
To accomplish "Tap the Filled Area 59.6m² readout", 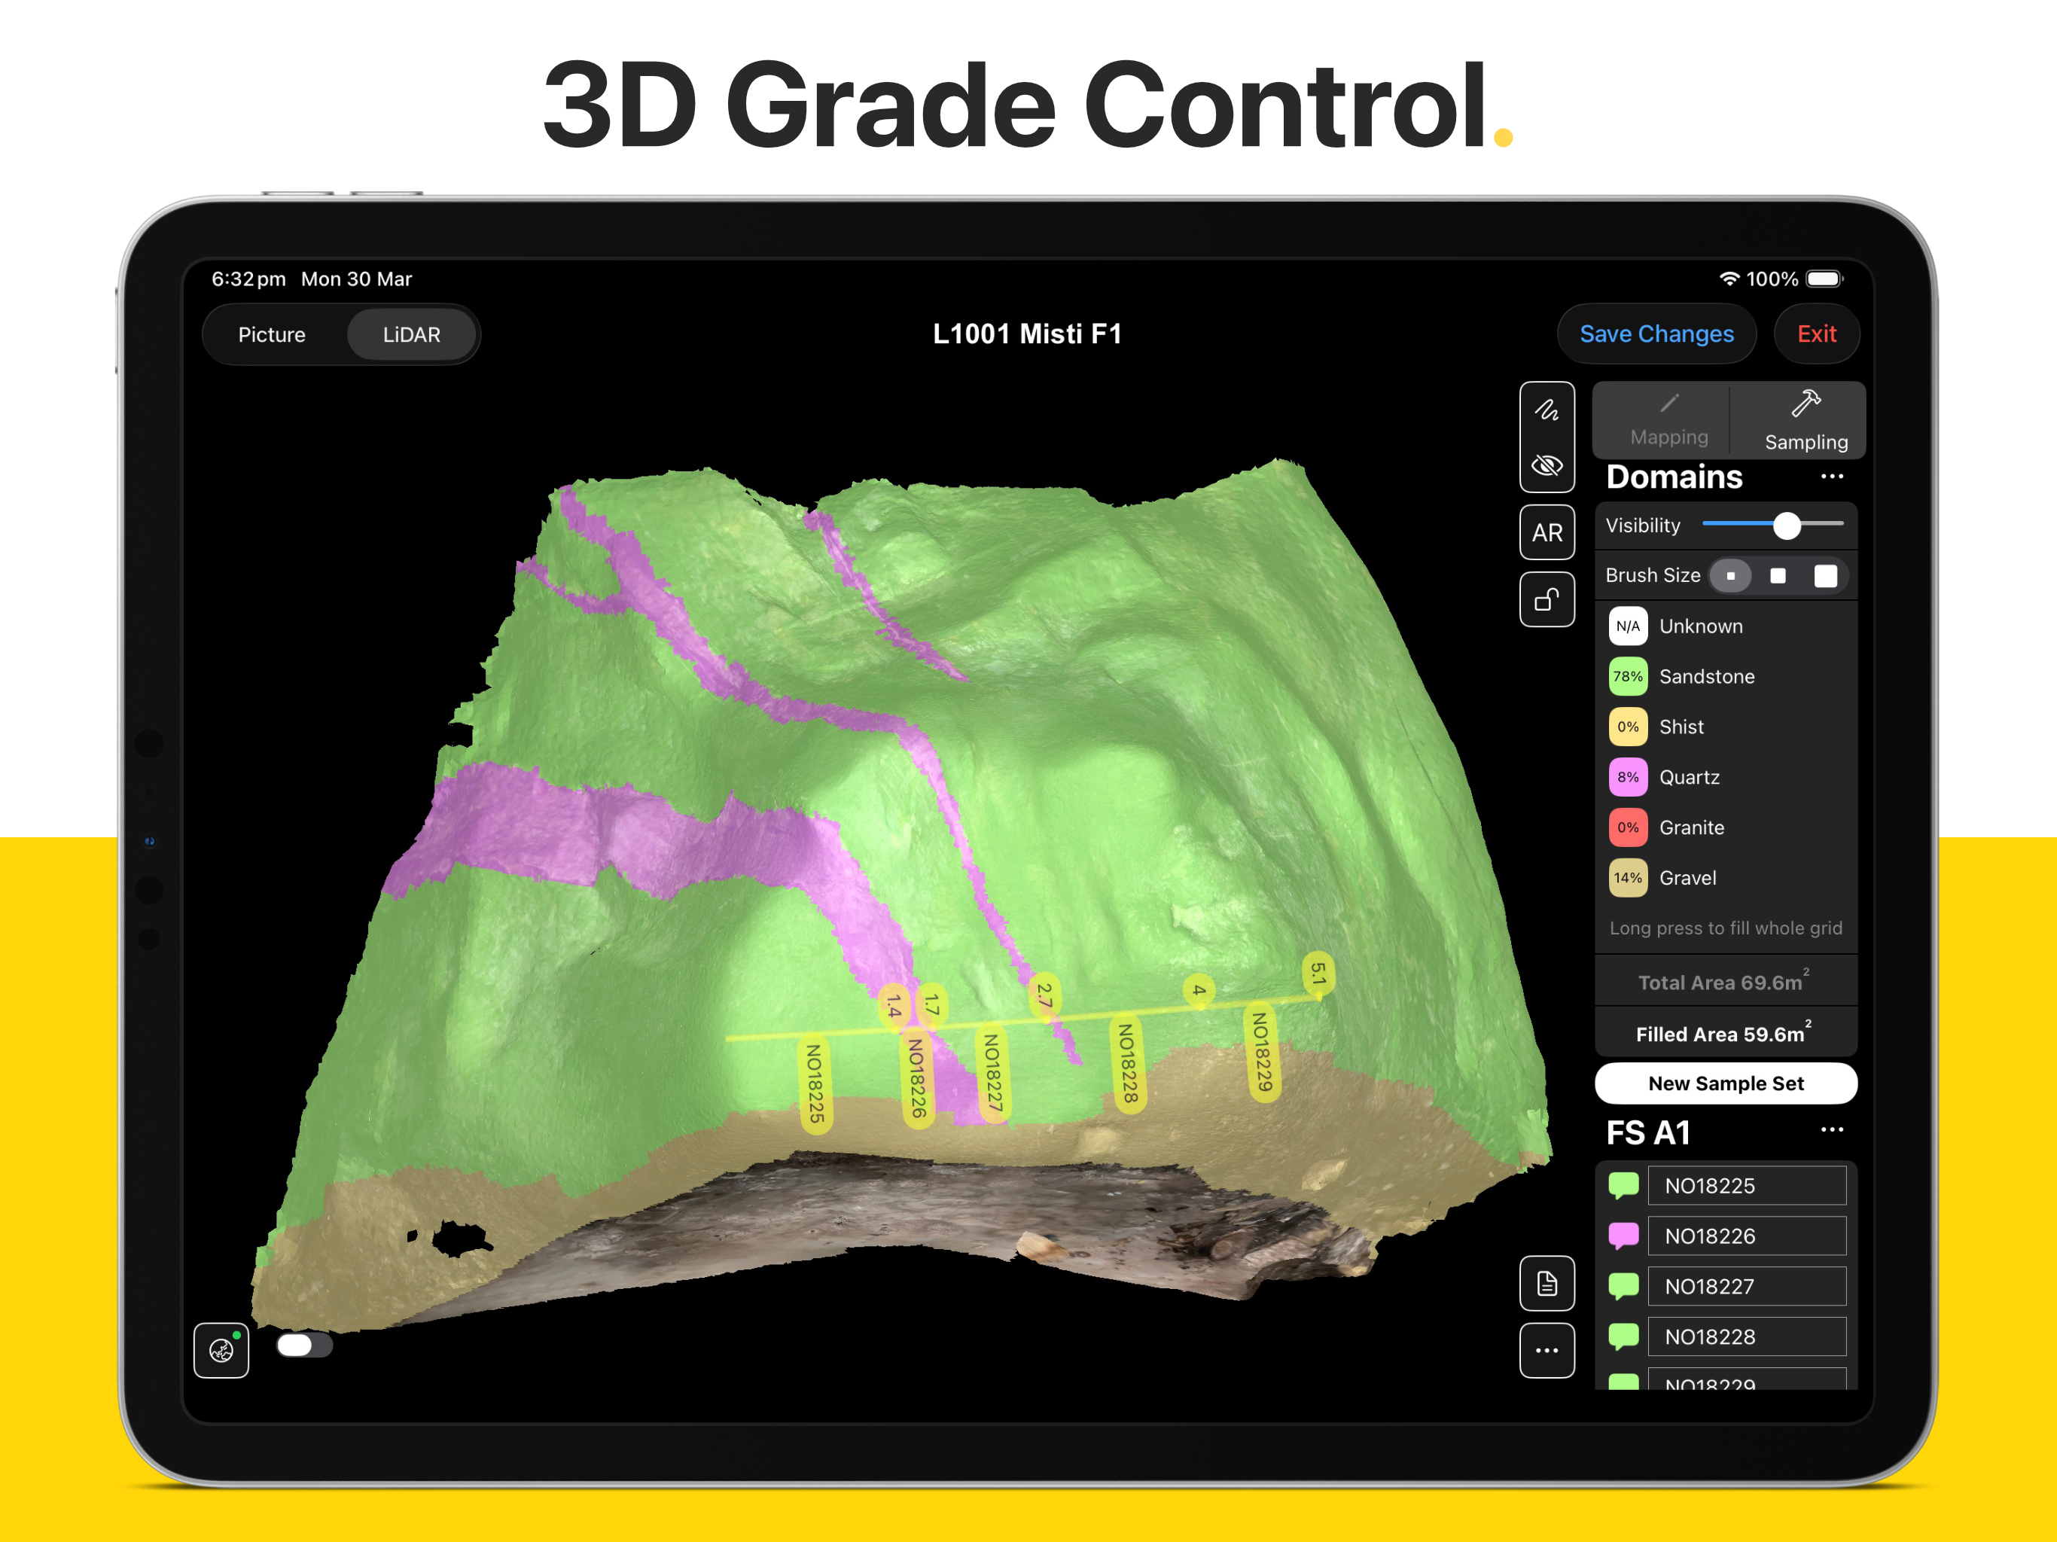I will 1723,1033.
